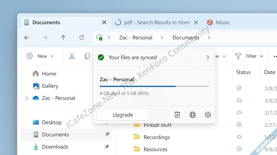Click the Documents breadcrumb in address bar
277x155 pixels.
(x=186, y=38)
